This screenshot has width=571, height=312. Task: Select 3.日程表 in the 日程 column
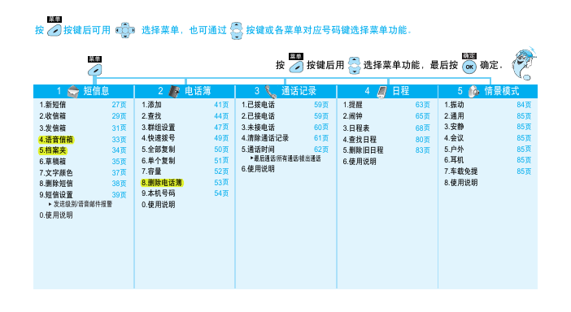tap(356, 128)
